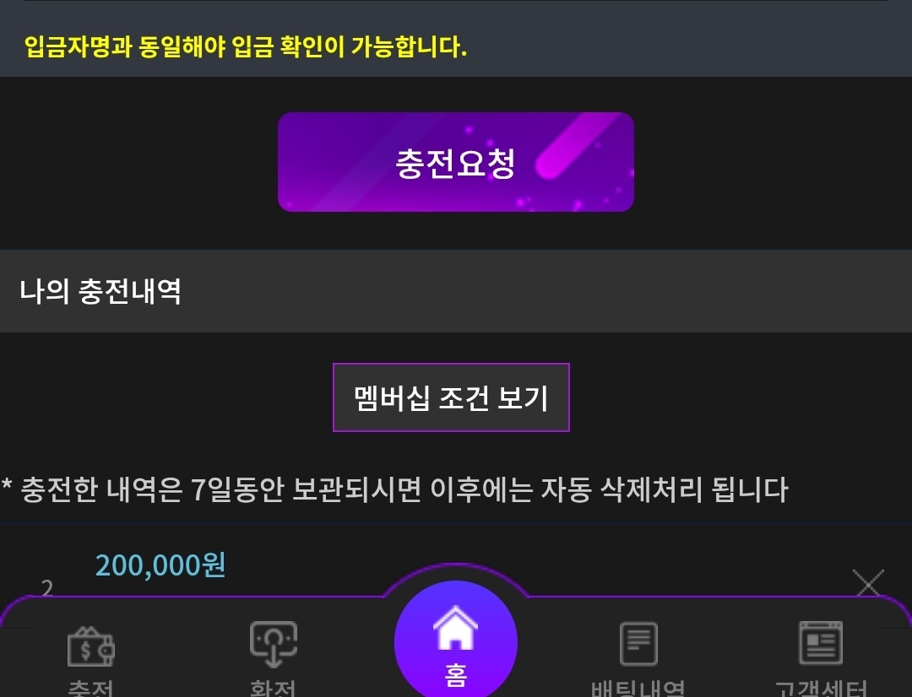Go to home via the house icon
The height and width of the screenshot is (697, 912).
[x=455, y=627]
